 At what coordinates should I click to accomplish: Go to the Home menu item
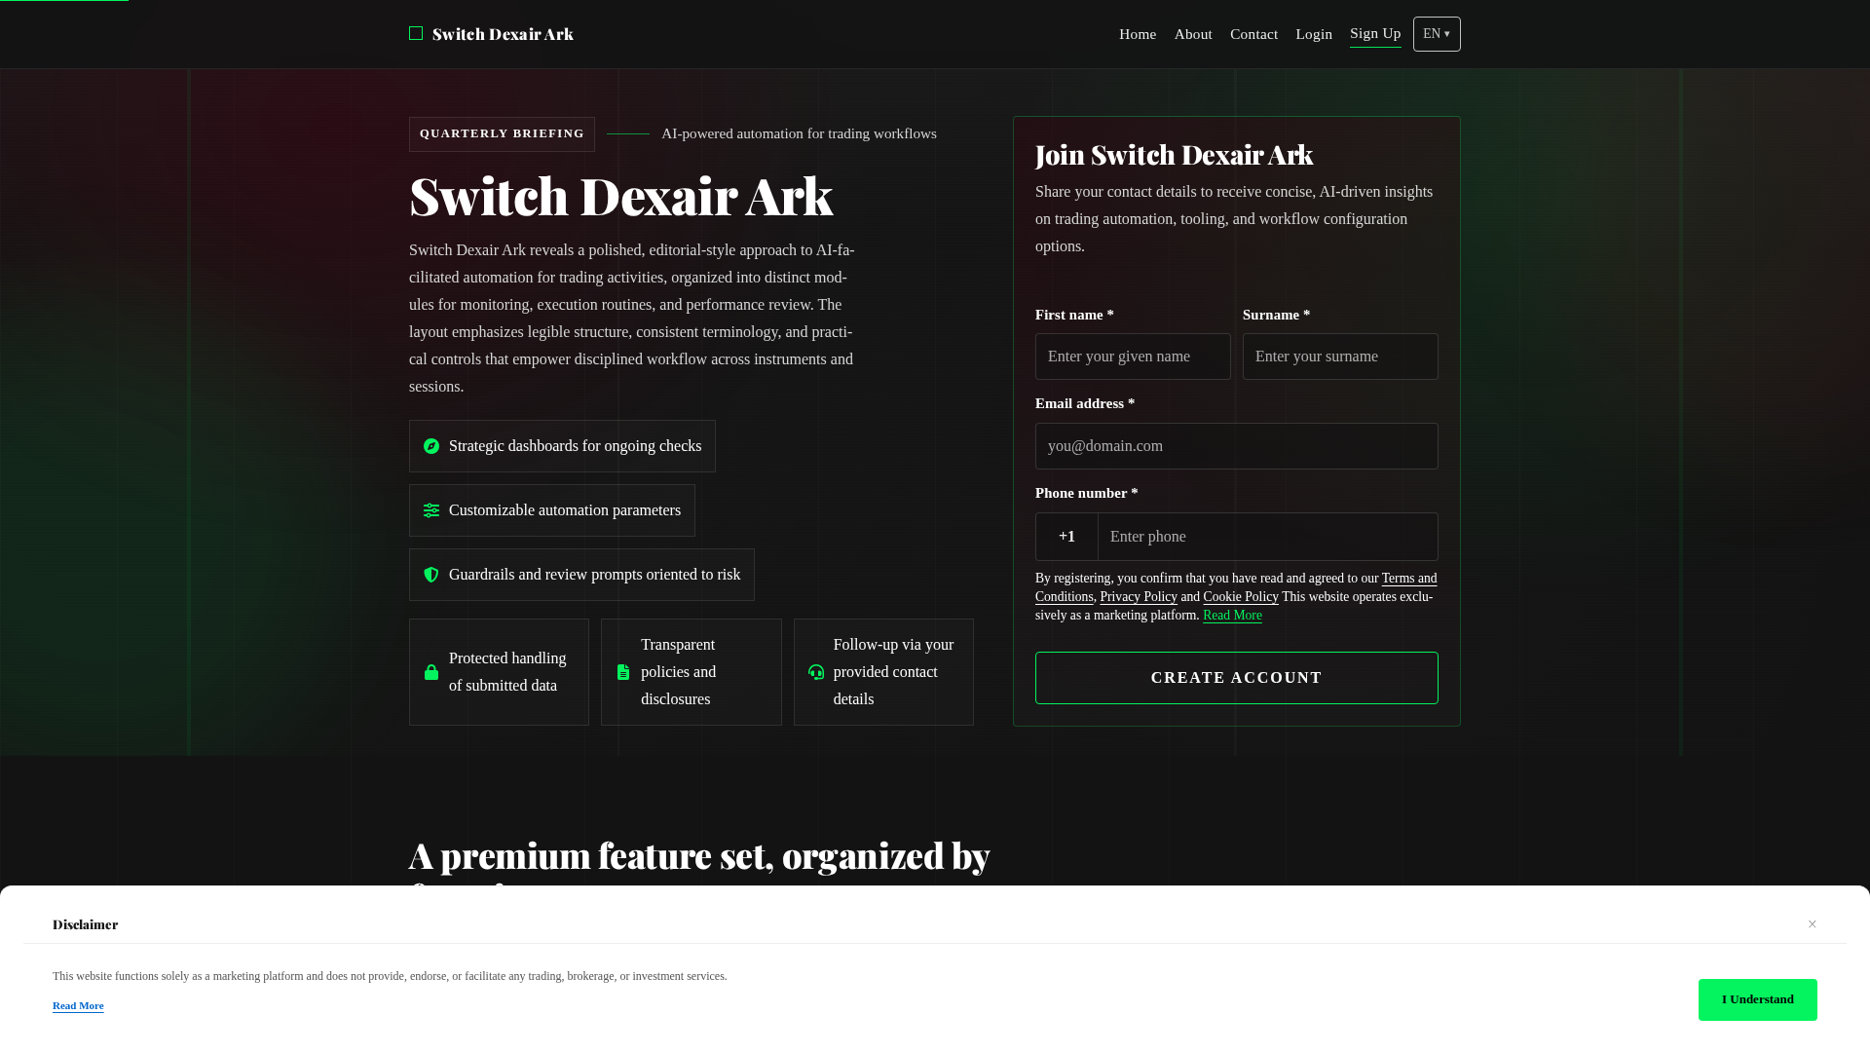[x=1138, y=34]
